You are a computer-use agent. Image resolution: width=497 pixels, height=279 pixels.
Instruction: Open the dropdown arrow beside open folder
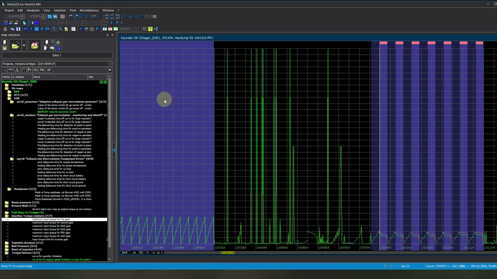click(24, 46)
